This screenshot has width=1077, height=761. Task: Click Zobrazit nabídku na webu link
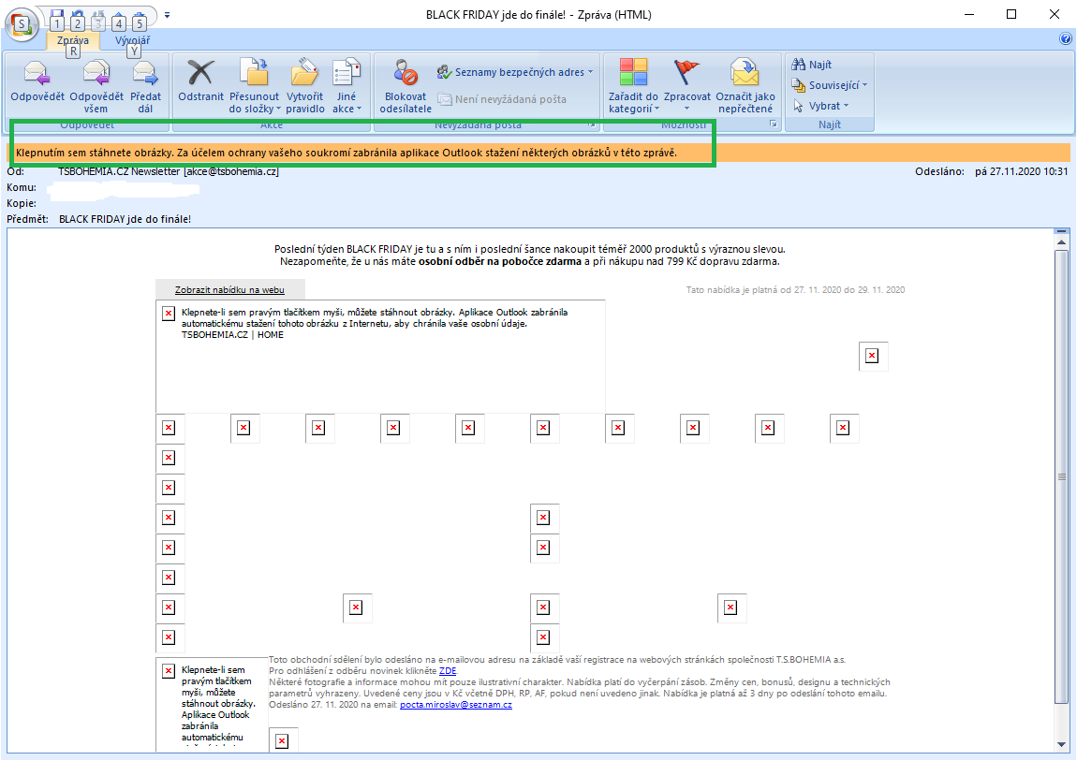pyautogui.click(x=229, y=289)
